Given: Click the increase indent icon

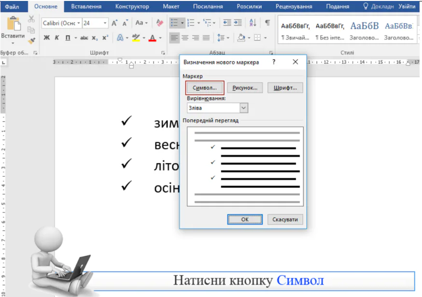Looking at the screenshot, I should (238, 23).
